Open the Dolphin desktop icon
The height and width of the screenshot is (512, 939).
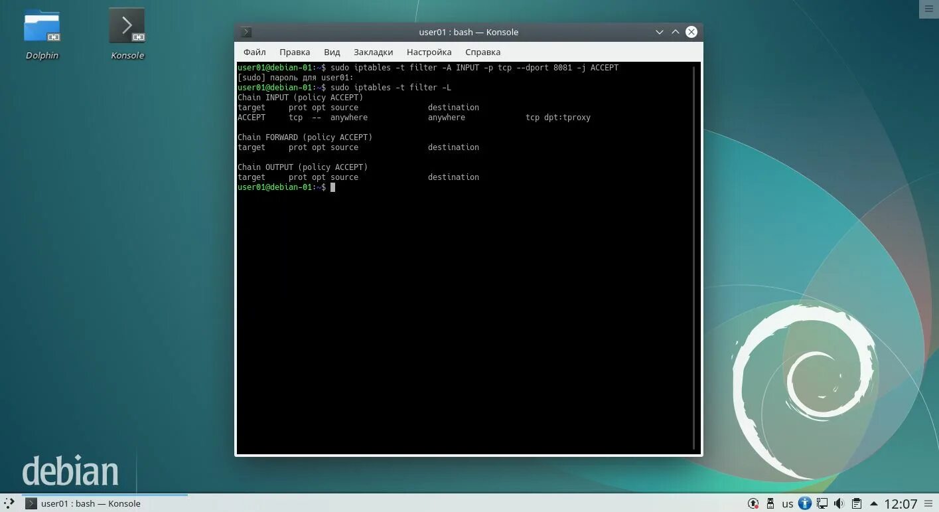click(x=42, y=34)
